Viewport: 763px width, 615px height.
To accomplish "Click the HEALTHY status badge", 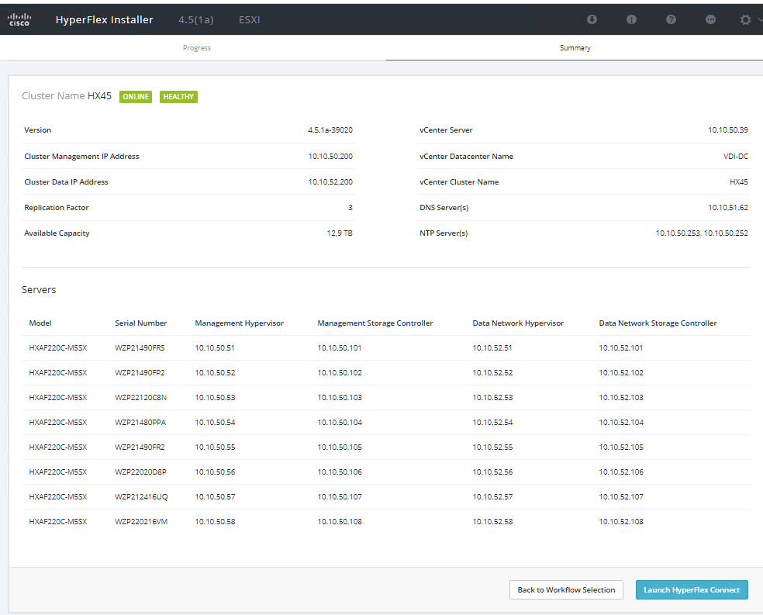I will point(178,97).
